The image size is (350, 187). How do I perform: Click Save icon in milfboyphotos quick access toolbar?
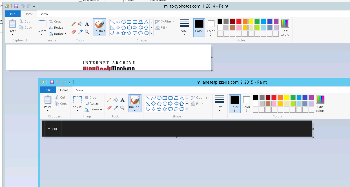(x=16, y=6)
